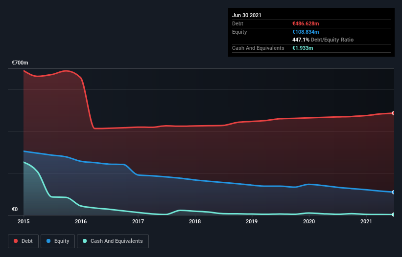This screenshot has height=257, width=402.
Task: Toggle the Debt legend button
Action: click(23, 241)
